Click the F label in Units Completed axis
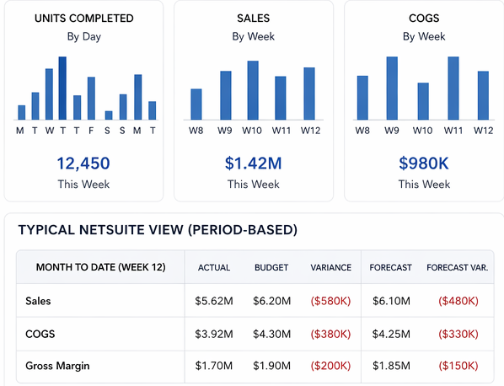Screen dimensions: 504x386 tap(91, 131)
